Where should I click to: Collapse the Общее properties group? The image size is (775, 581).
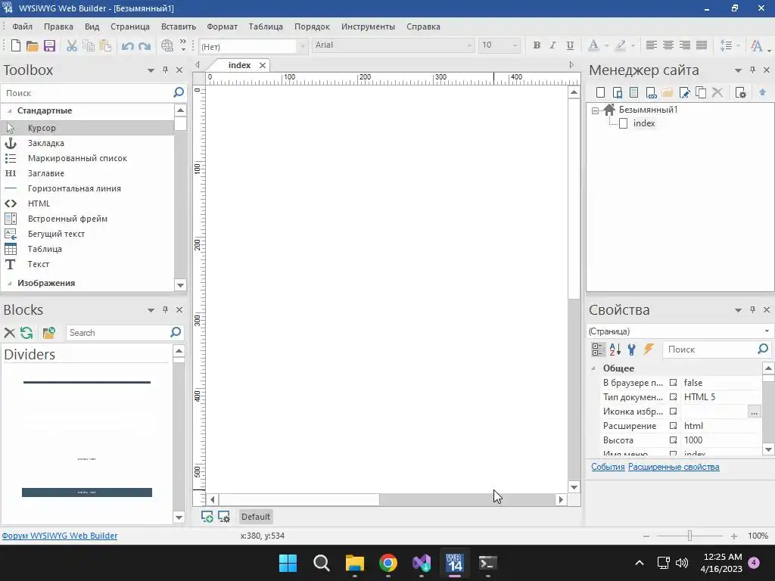tap(593, 368)
